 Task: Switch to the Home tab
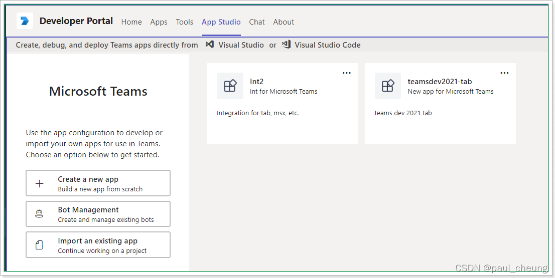click(x=131, y=22)
